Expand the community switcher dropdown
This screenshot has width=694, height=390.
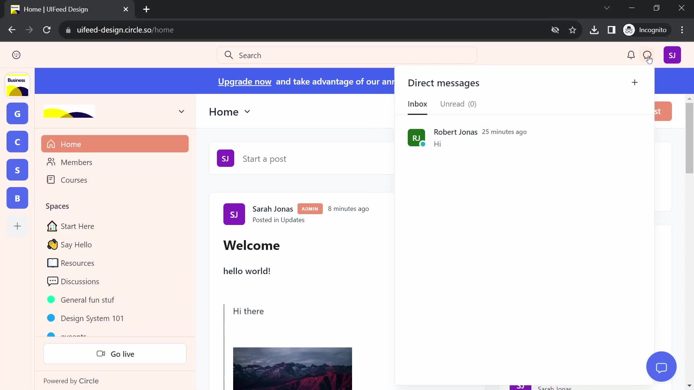coord(181,111)
